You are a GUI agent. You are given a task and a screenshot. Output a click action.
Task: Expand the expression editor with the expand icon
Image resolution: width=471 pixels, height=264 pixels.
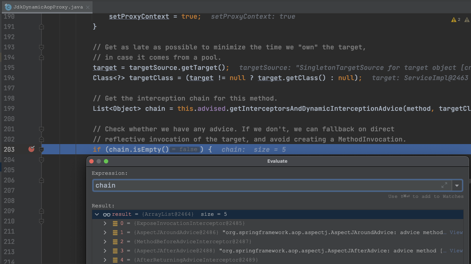click(x=444, y=185)
